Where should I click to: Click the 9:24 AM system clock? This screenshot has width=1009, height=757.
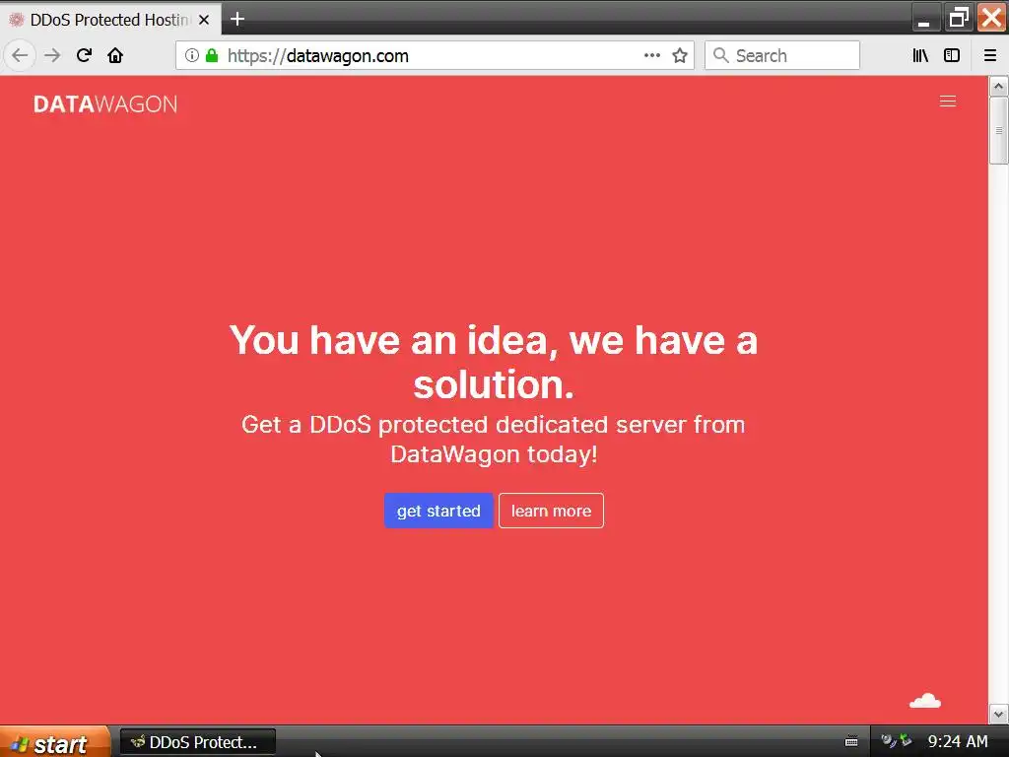958,741
